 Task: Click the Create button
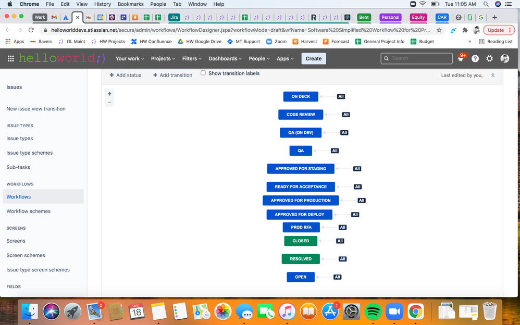click(x=313, y=58)
